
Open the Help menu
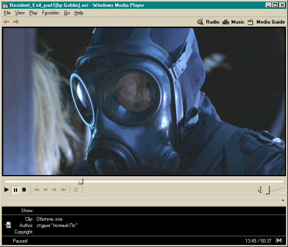click(79, 13)
